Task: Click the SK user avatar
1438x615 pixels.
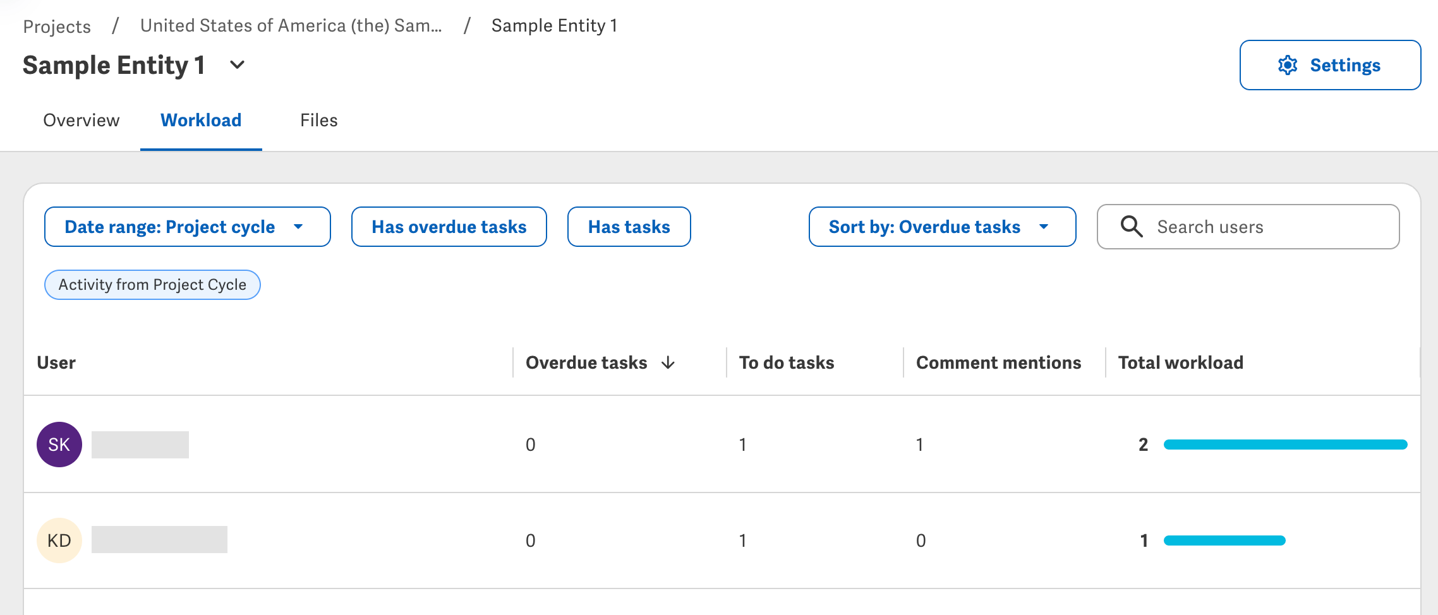Action: pos(59,445)
